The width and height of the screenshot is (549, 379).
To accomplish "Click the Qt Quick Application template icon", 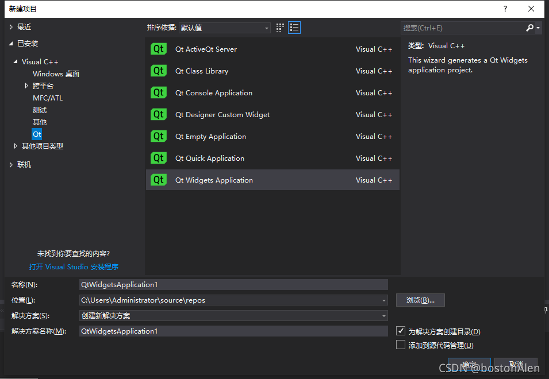I will [159, 158].
